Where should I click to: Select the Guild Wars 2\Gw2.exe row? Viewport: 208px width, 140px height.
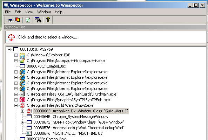tap(60, 105)
